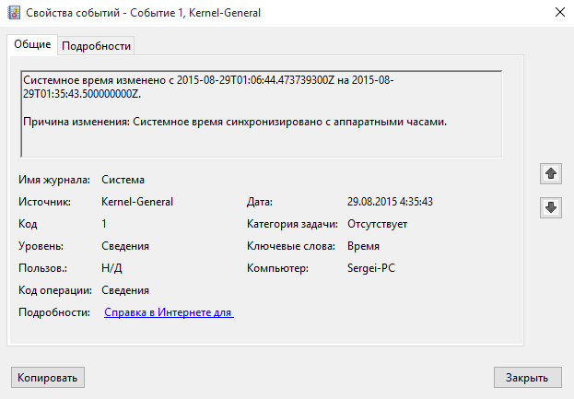Click the Категория задачи value Отсутствует

click(x=377, y=224)
